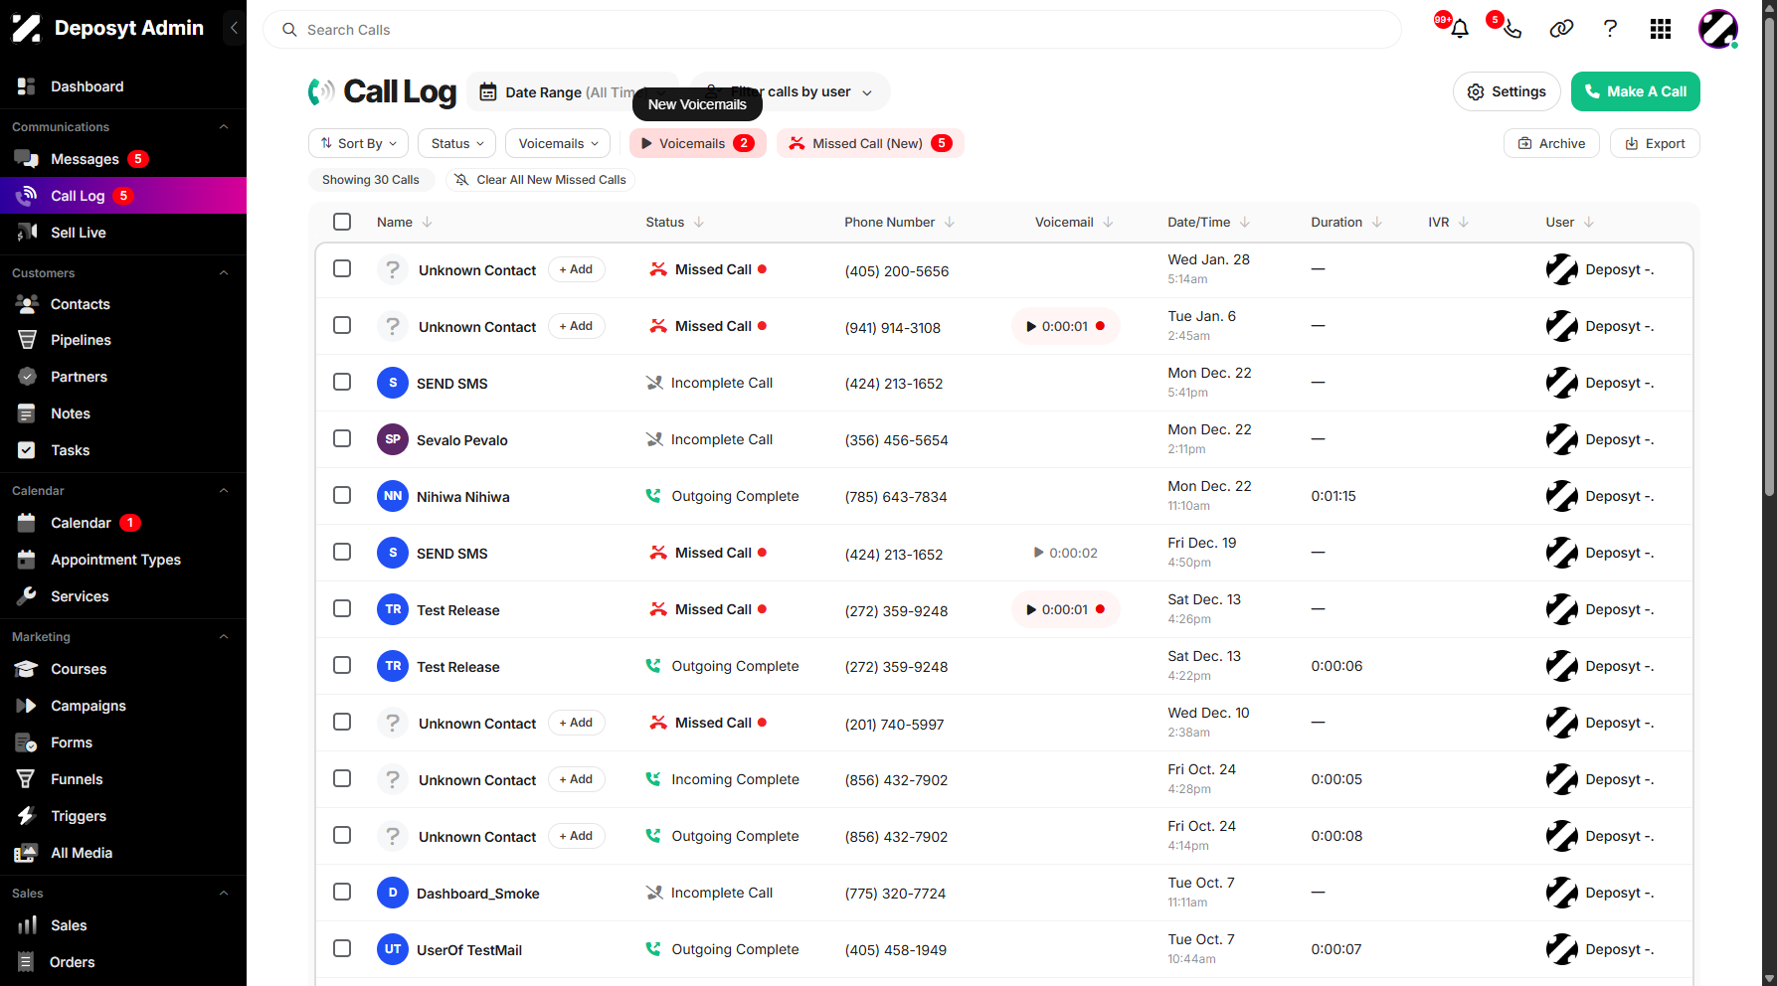Screen dimensions: 1777x986
Task: Sort by the Duration column header
Action: tap(1346, 222)
